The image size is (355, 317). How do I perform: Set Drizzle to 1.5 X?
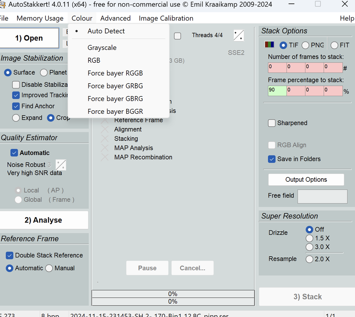[309, 238]
